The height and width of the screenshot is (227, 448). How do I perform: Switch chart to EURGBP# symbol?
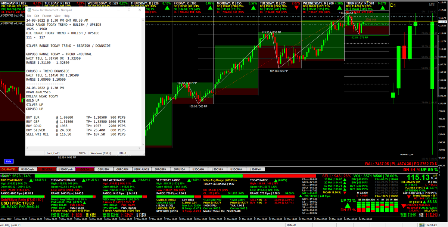161,169
